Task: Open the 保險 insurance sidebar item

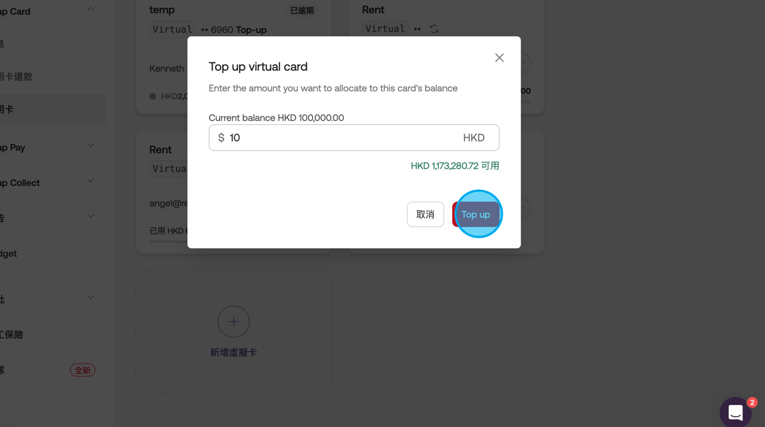Action: pyautogui.click(x=12, y=335)
